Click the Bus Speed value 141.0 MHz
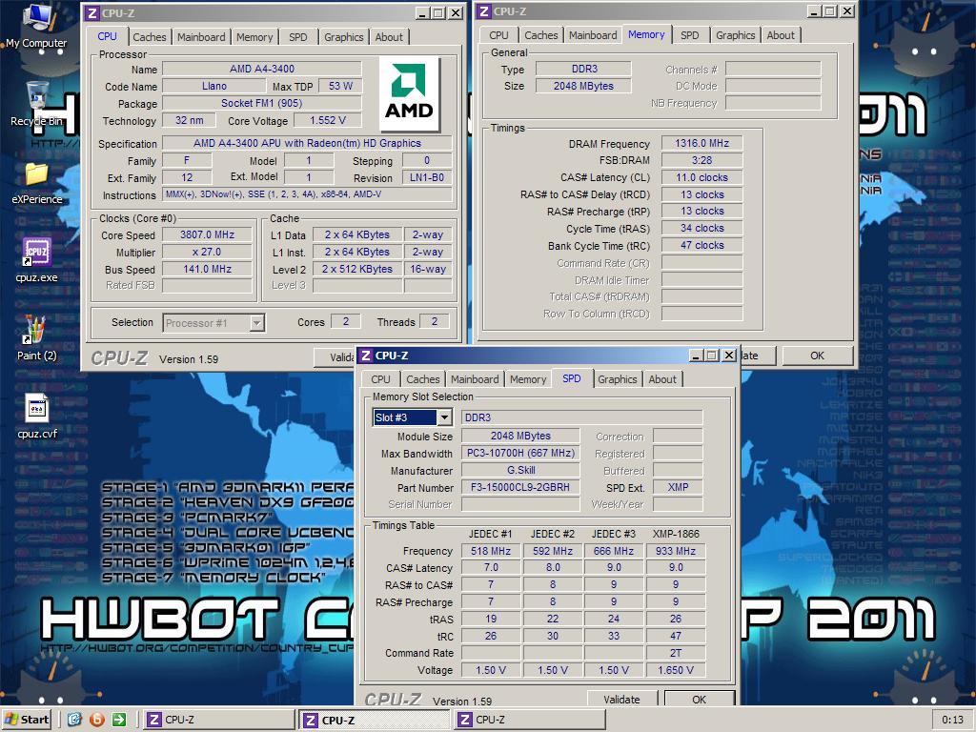Screen dimensions: 976x732 click(x=207, y=269)
